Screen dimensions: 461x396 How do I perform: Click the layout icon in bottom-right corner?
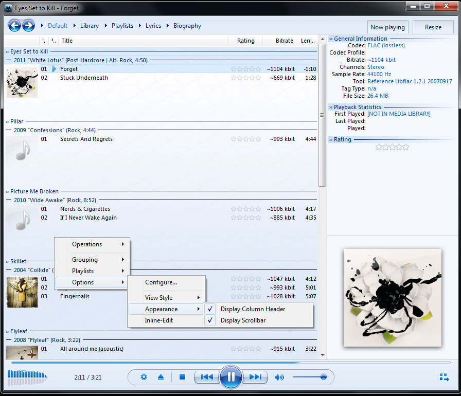[444, 377]
